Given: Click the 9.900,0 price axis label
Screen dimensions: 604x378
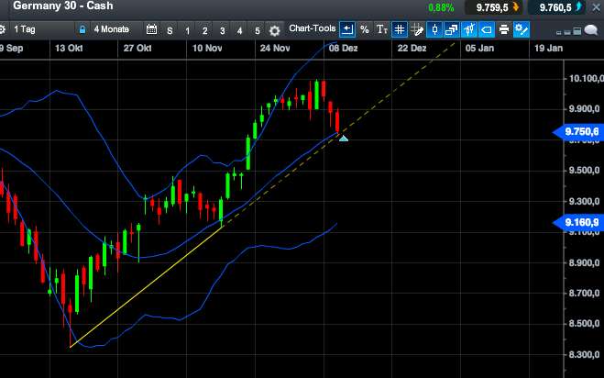Looking at the screenshot, I should coord(585,109).
